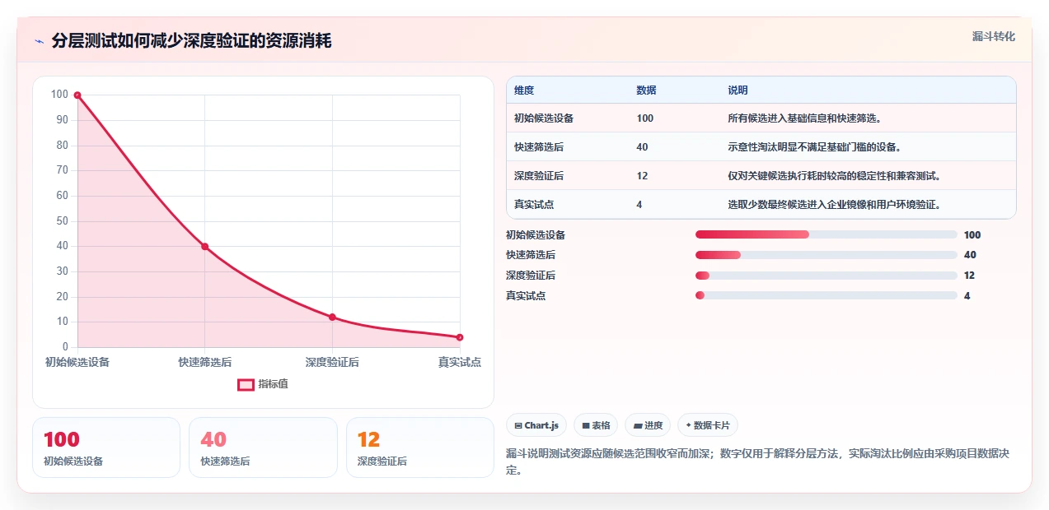Image resolution: width=1049 pixels, height=510 pixels.
Task: Click the table cell with value 40
Action: coord(643,147)
